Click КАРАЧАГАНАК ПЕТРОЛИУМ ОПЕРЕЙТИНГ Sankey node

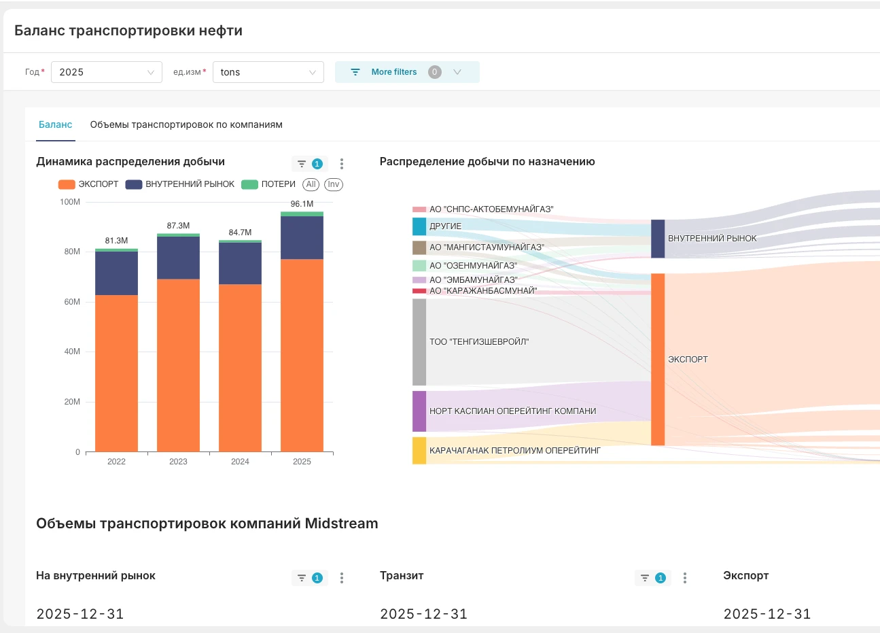tap(419, 451)
